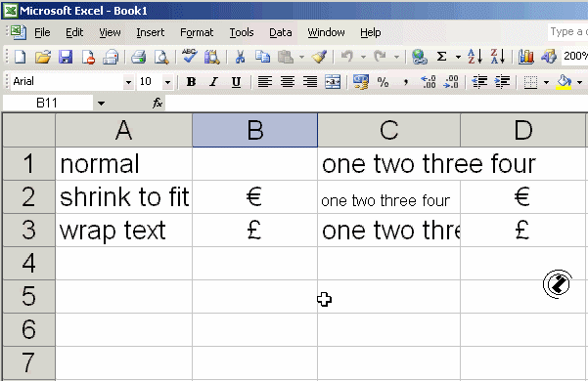Launch the Chart Wizard icon

tap(526, 57)
